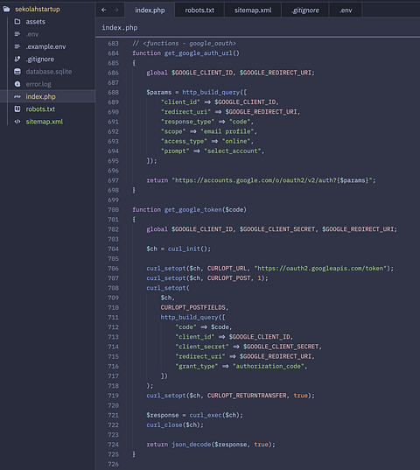The image size is (420, 470).
Task: Click the .example.env file icon
Action: [x=17, y=46]
